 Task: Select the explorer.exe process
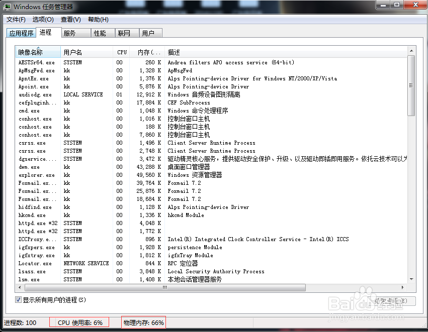click(x=211, y=175)
